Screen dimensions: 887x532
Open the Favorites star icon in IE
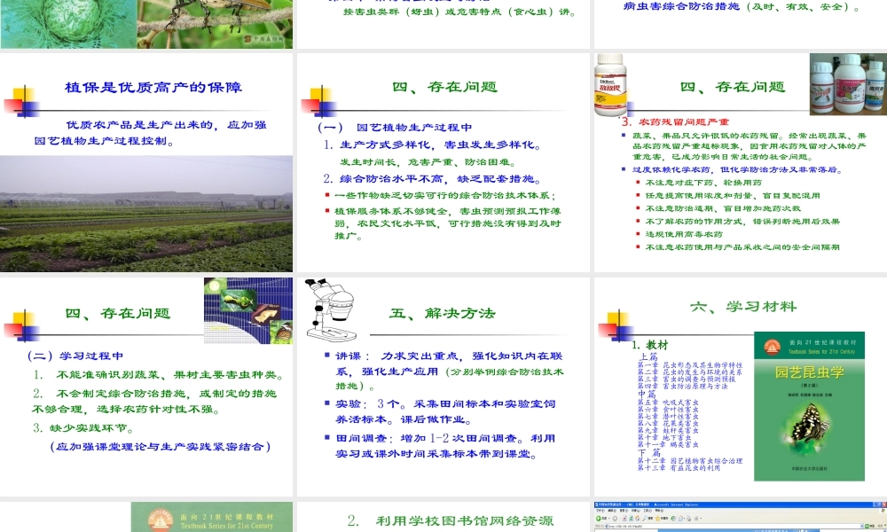click(657, 519)
